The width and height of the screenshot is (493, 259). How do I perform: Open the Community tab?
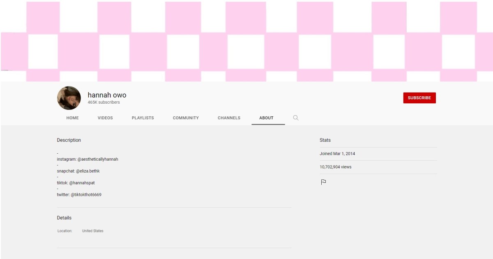186,118
